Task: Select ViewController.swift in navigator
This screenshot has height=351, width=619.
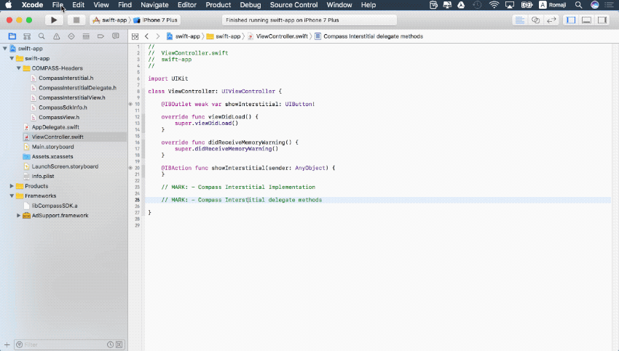Action: (58, 137)
